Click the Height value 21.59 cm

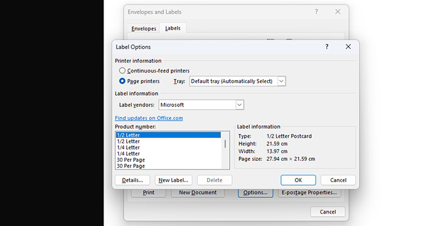coord(277,144)
